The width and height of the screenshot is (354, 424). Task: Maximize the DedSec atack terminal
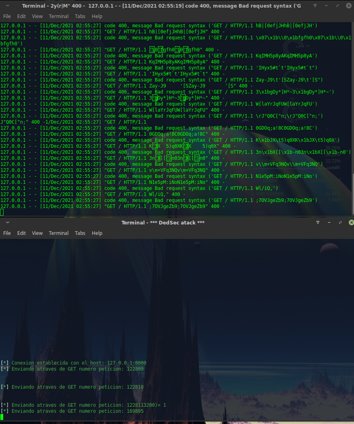[x=340, y=222]
